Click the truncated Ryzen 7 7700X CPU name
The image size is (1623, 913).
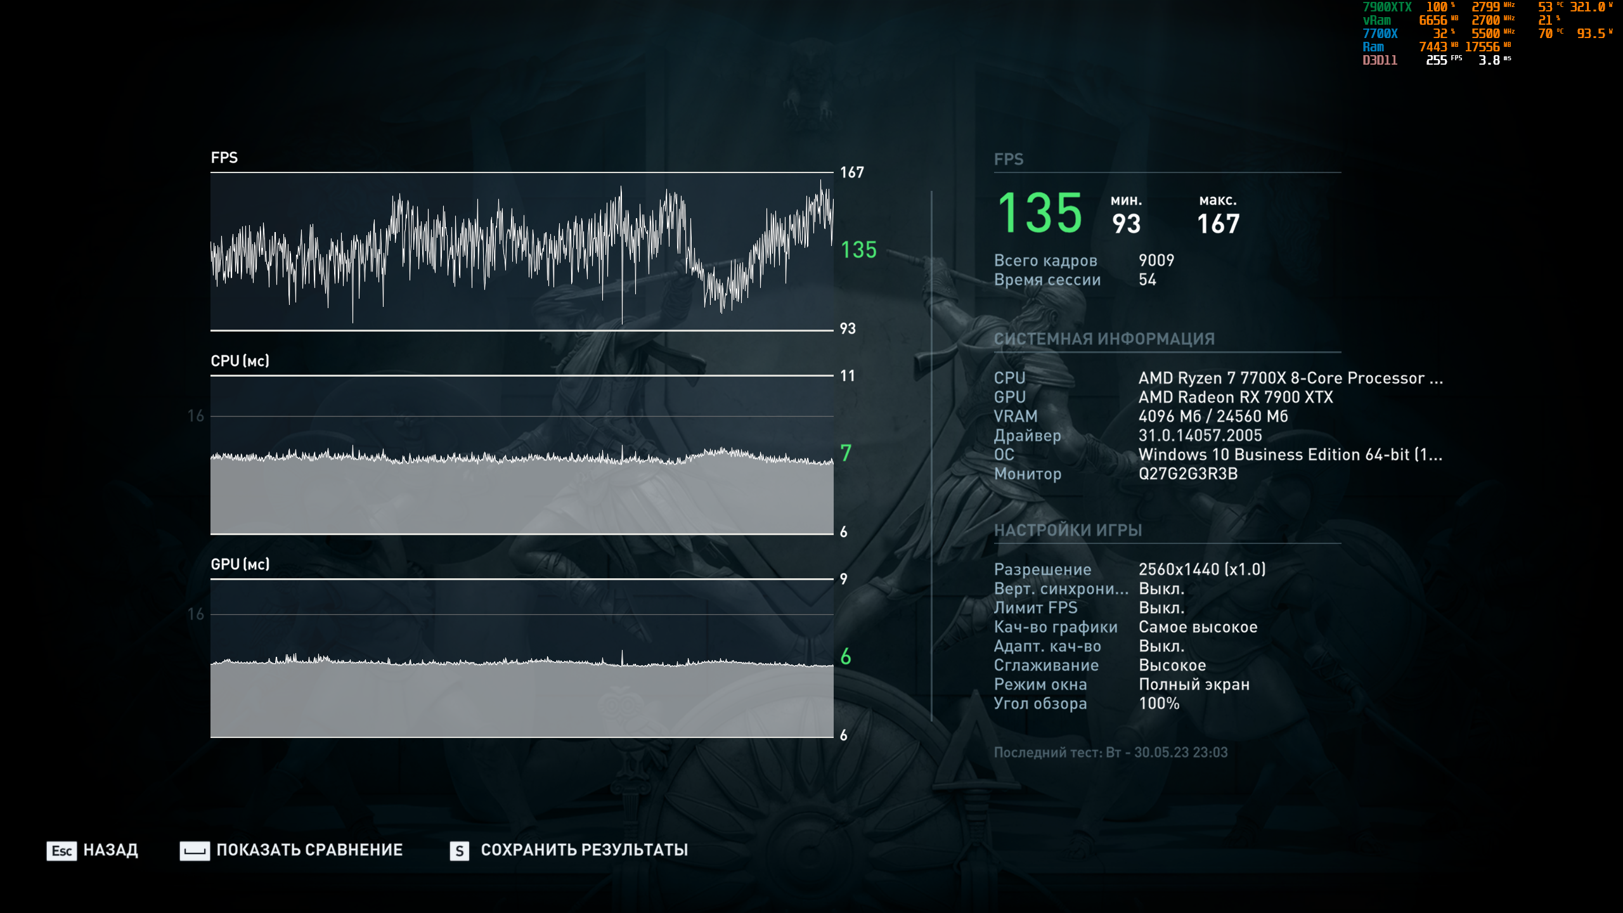click(1290, 378)
